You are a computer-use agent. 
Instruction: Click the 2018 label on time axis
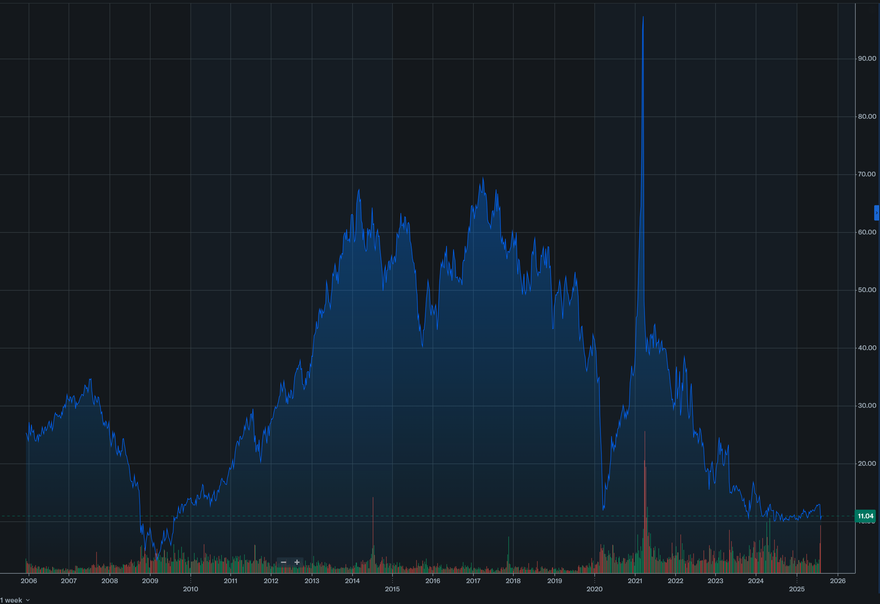[x=513, y=580]
